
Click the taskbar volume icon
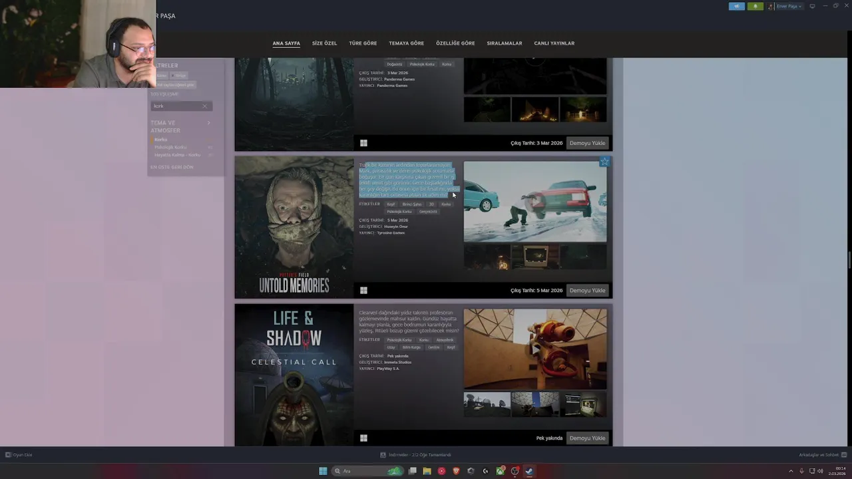tap(820, 471)
